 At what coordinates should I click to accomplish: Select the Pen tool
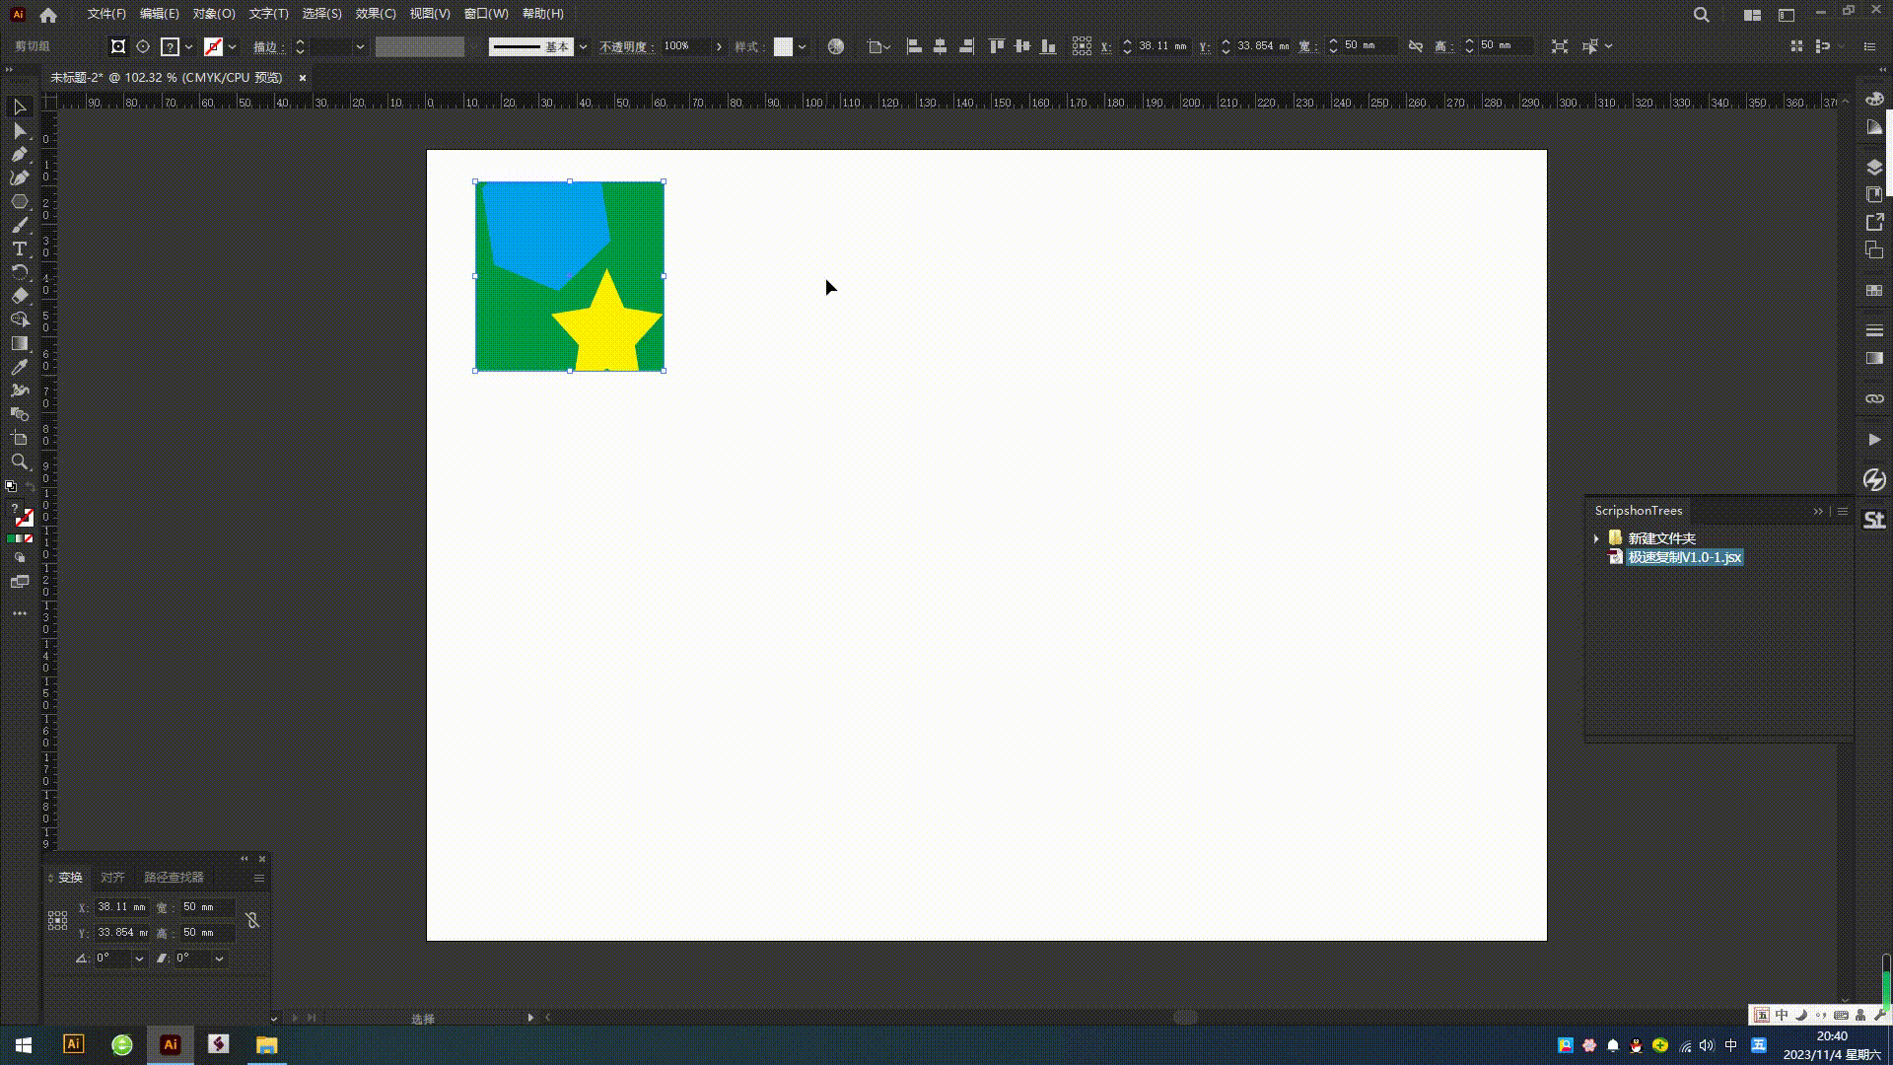point(19,154)
